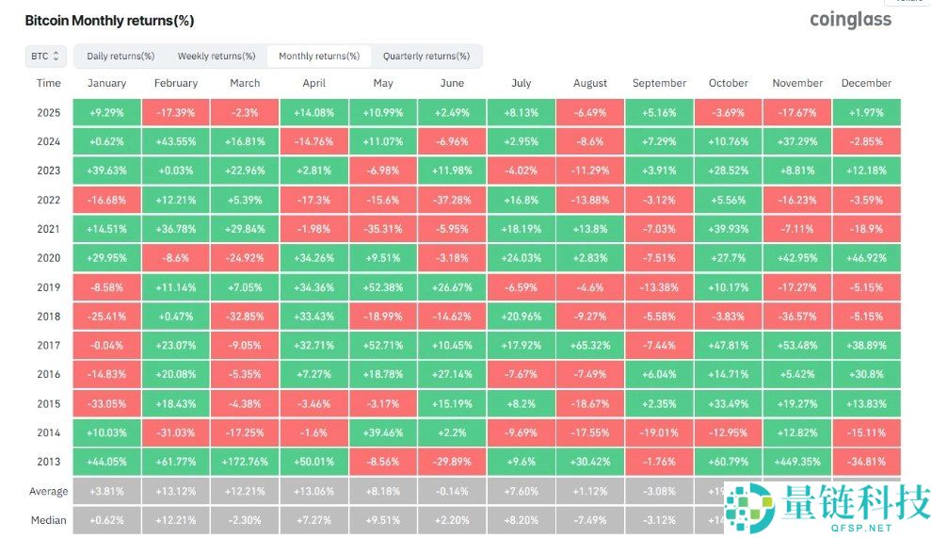Click the Bitcoin Monthly returns(%) title
The width and height of the screenshot is (931, 538).
click(x=109, y=20)
